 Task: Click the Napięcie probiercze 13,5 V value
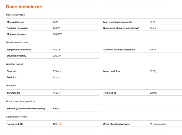[x=153, y=28]
